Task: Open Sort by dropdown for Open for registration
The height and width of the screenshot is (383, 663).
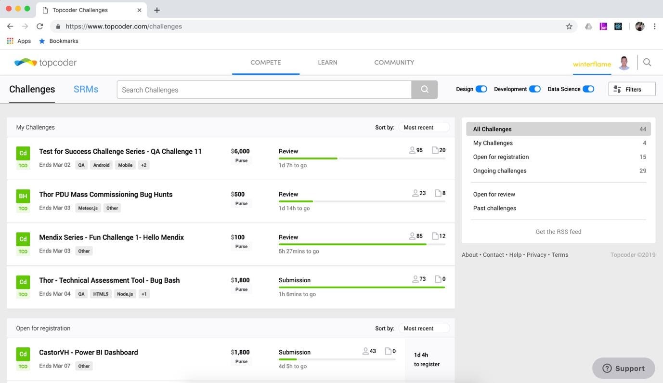Action: [424, 328]
